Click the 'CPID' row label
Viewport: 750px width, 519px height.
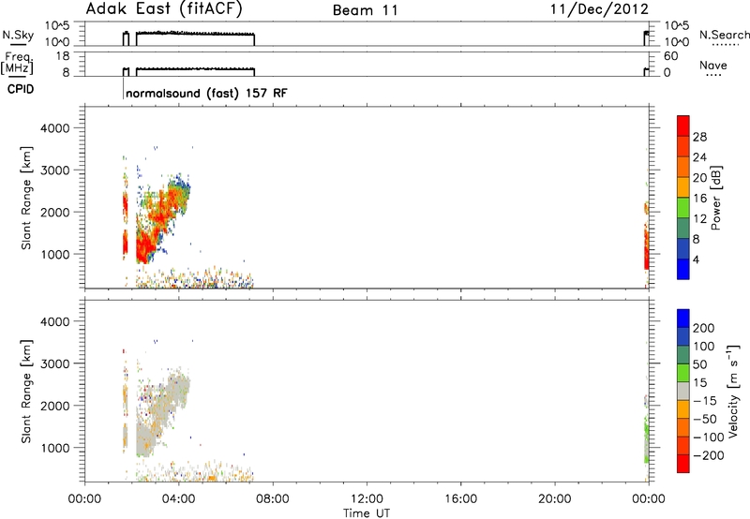pos(21,89)
